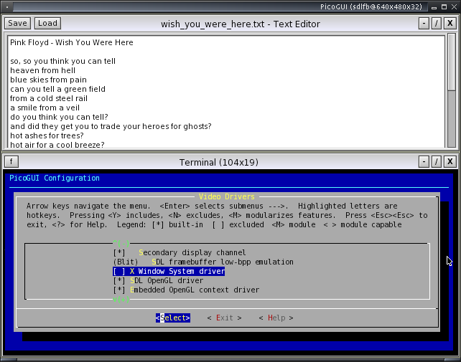This screenshot has width=461, height=362.
Task: Enable X Window System driver option
Action: (169, 271)
